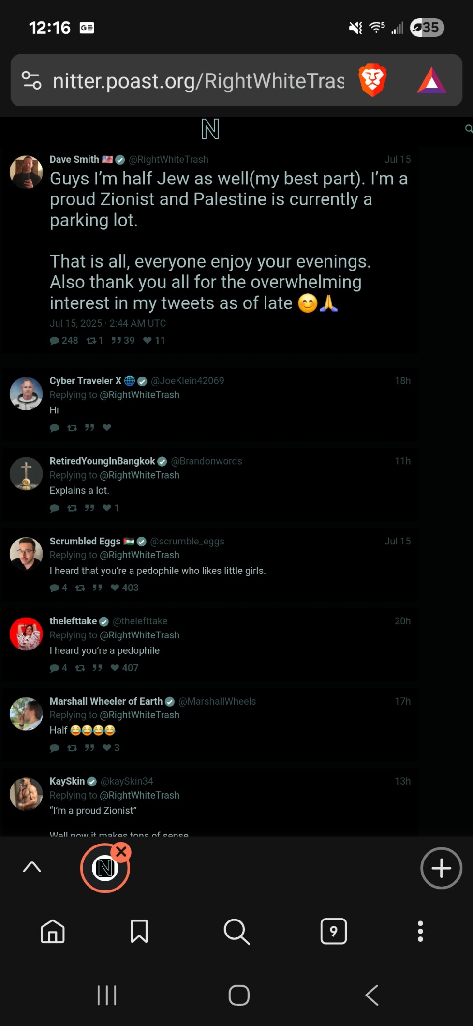Open bookmarks from bottom toolbar

(139, 931)
